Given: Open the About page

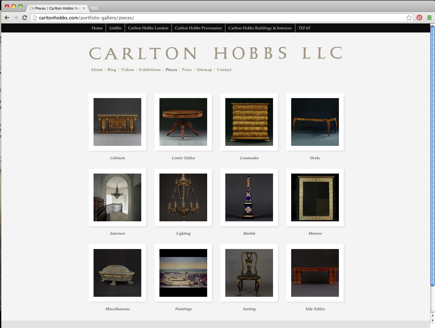Looking at the screenshot, I should point(97,70).
